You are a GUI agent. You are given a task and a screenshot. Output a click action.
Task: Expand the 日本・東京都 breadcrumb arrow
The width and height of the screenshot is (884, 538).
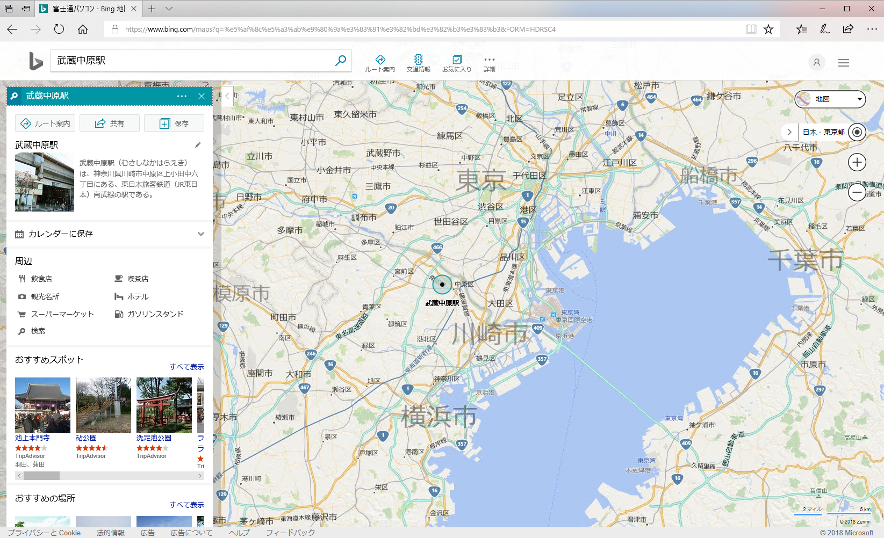click(789, 132)
